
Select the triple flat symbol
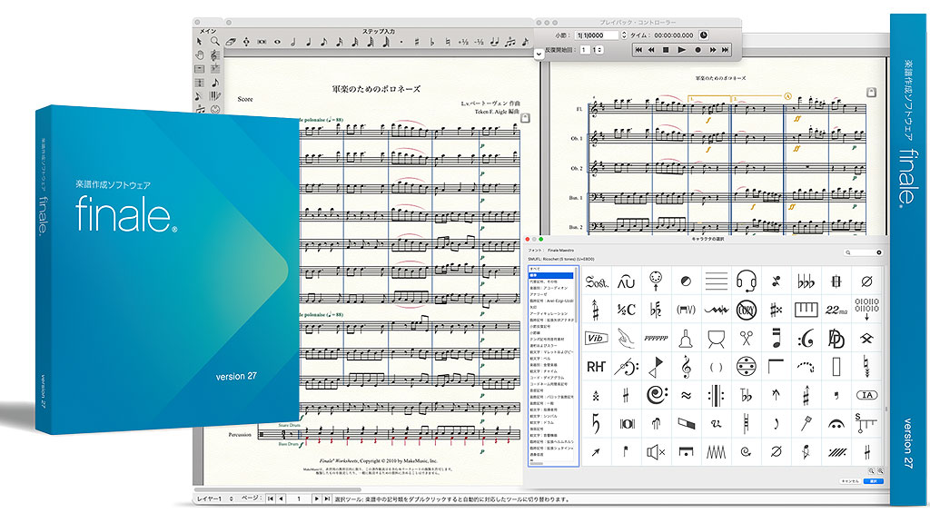click(806, 281)
